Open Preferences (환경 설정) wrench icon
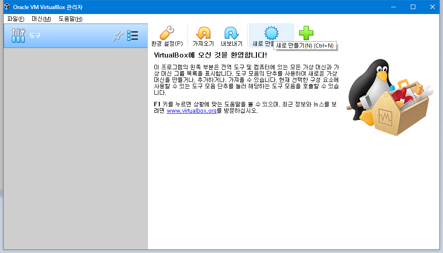 (167, 33)
